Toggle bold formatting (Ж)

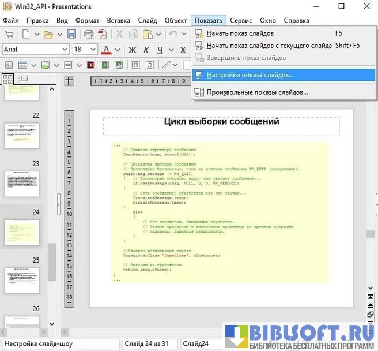(x=132, y=50)
